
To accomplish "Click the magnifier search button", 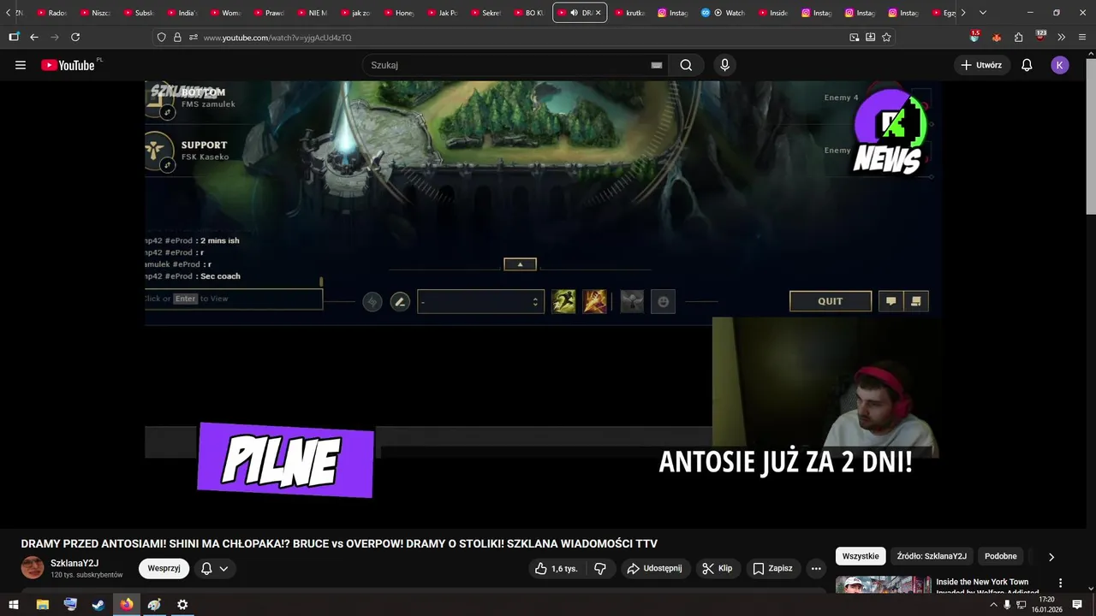I will tap(686, 65).
